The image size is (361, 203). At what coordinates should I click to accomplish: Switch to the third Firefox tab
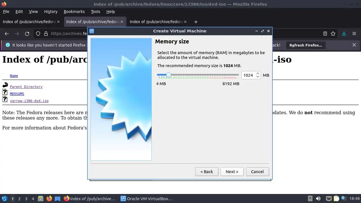(x=156, y=22)
